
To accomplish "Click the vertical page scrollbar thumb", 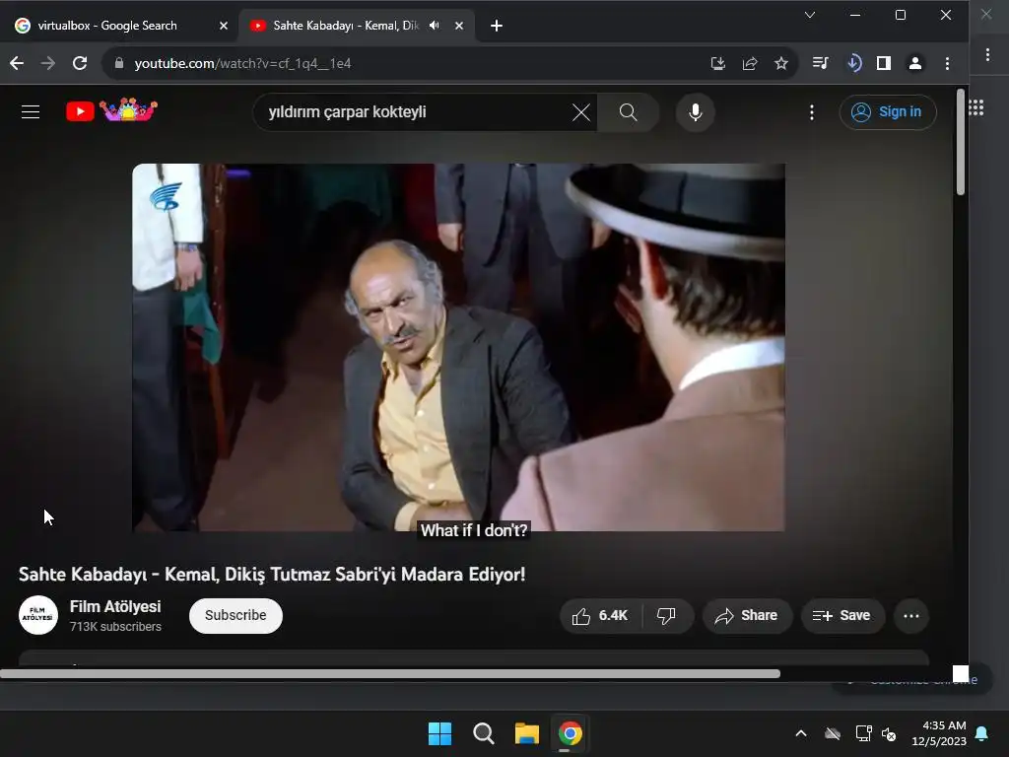I will click(960, 142).
